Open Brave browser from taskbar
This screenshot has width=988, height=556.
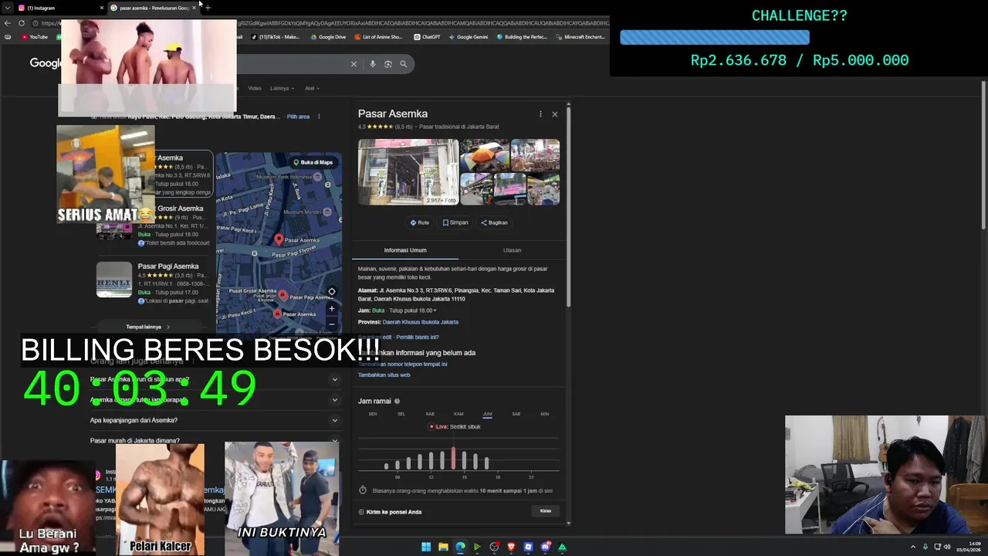511,547
